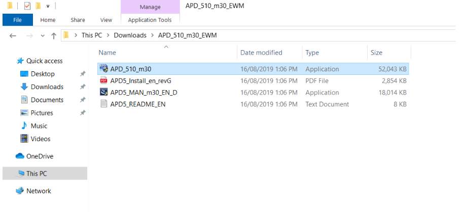
Task: Click the APD5_MAN_m30_EN_D application icon
Action: pos(103,92)
